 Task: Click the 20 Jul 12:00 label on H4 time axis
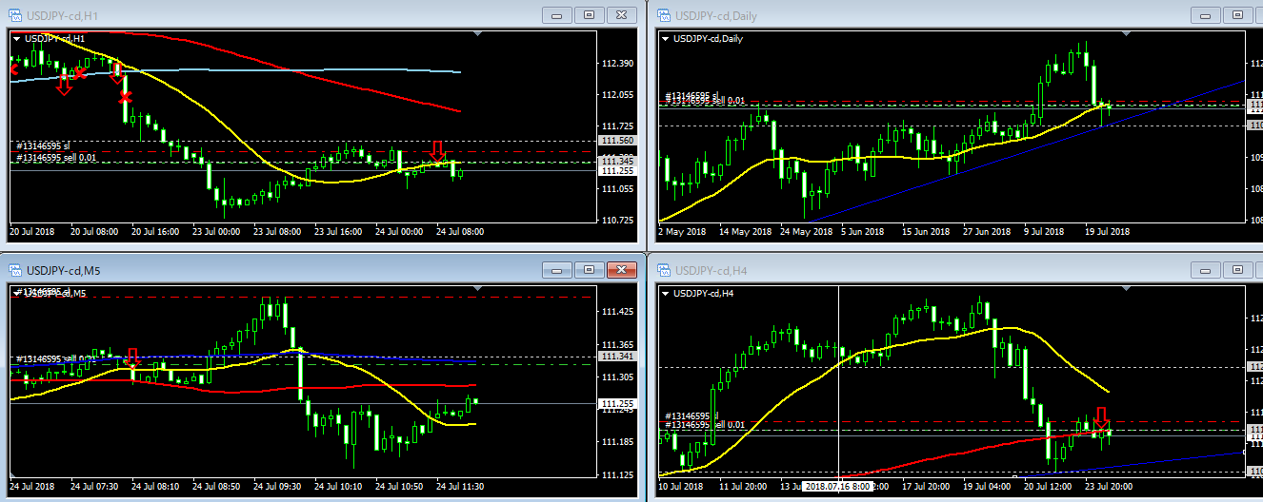coord(1047,486)
